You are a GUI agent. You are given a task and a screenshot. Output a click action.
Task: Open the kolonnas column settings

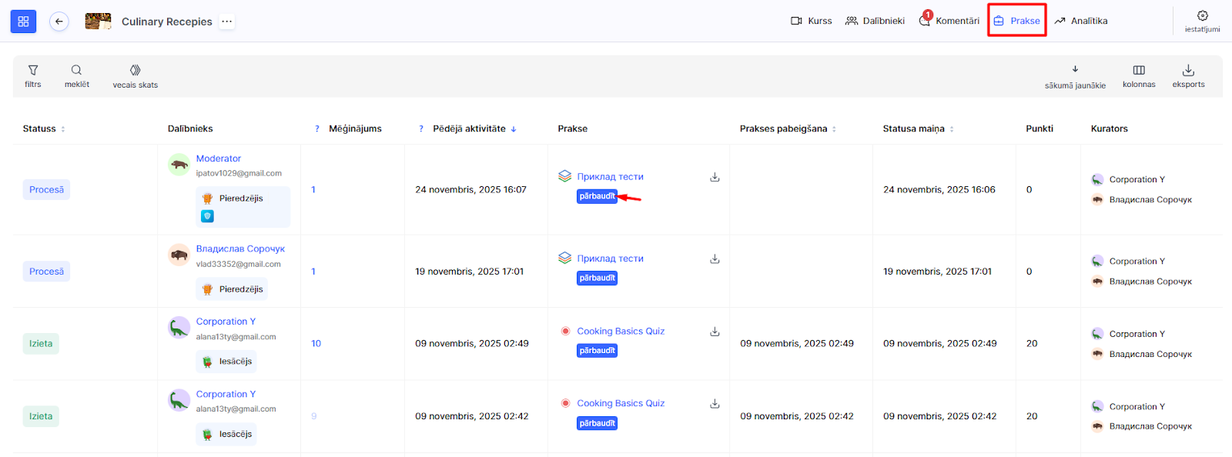click(1139, 75)
